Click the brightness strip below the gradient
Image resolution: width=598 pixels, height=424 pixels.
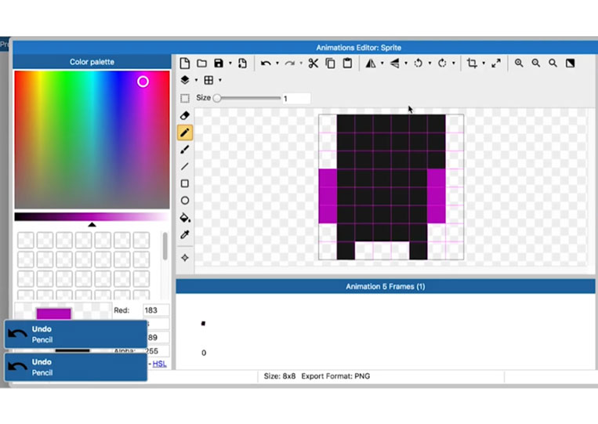point(92,217)
